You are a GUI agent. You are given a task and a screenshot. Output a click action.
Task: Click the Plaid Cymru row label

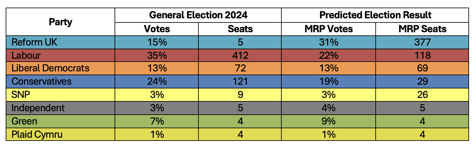point(37,135)
